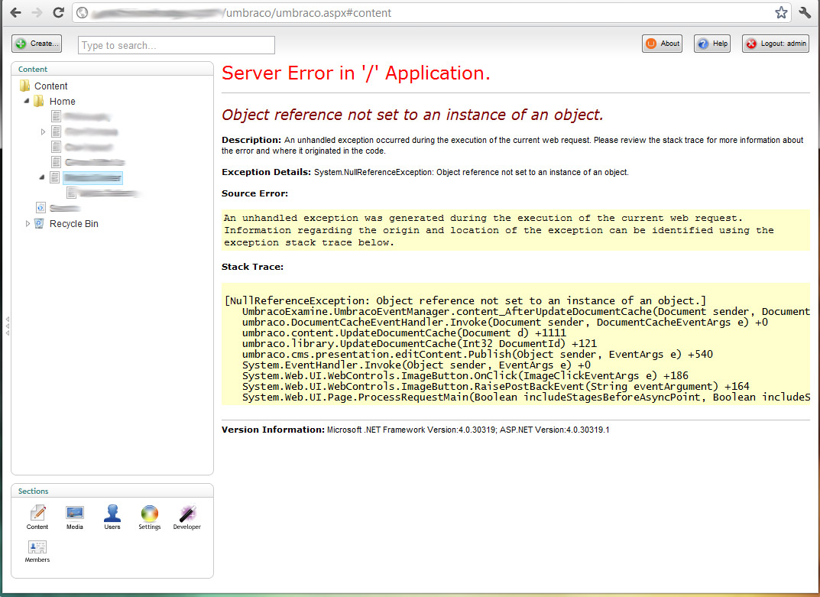Open the About dialog
The height and width of the screenshot is (597, 820).
[x=662, y=44]
